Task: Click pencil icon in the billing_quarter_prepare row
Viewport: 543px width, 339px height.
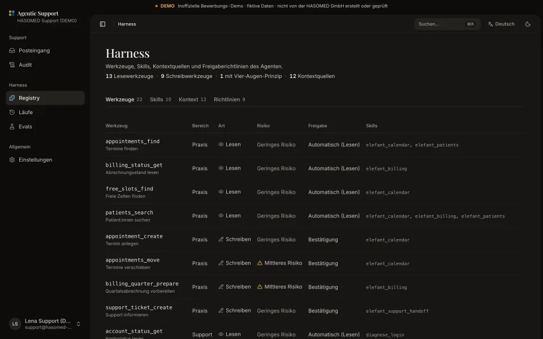Action: coord(221,287)
